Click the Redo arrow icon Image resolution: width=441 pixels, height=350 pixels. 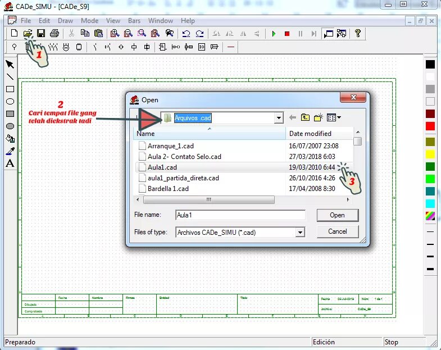[199, 34]
